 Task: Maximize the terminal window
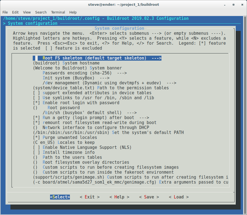(233, 4)
